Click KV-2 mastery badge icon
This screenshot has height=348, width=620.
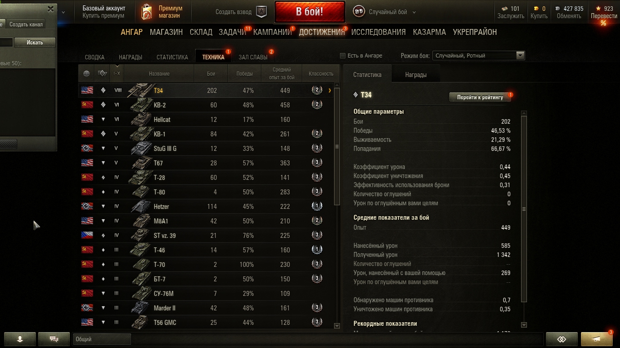point(317,105)
